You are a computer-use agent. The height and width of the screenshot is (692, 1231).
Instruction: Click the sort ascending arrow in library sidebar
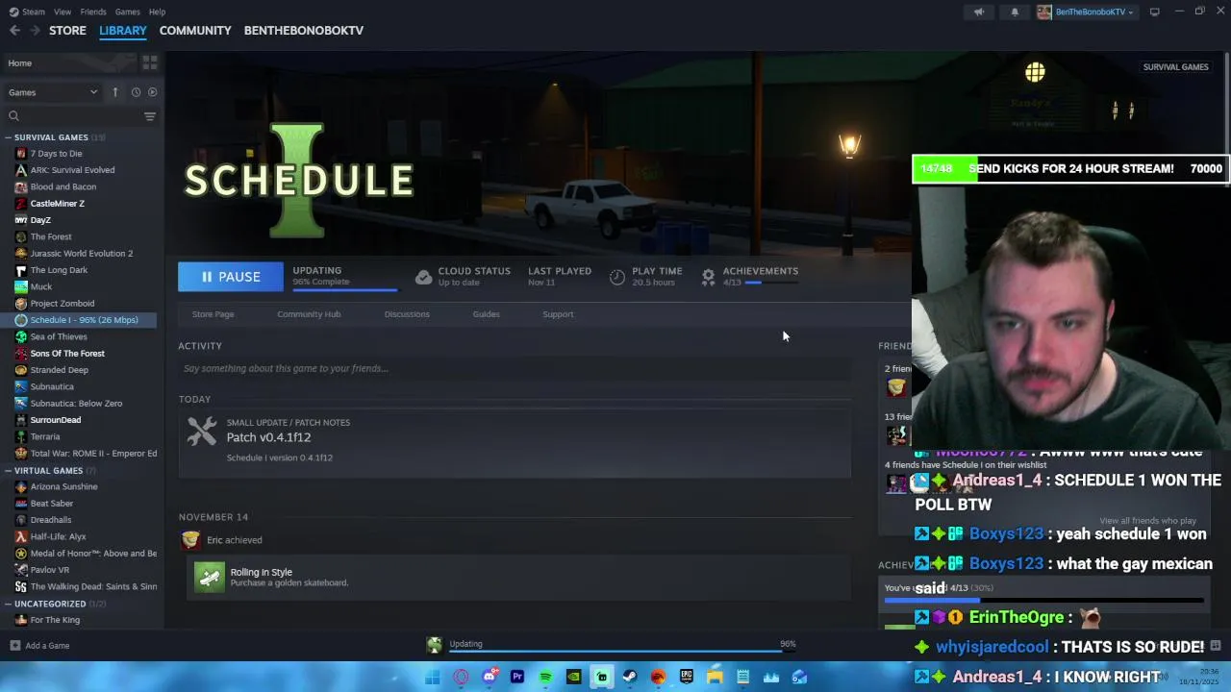pos(115,92)
